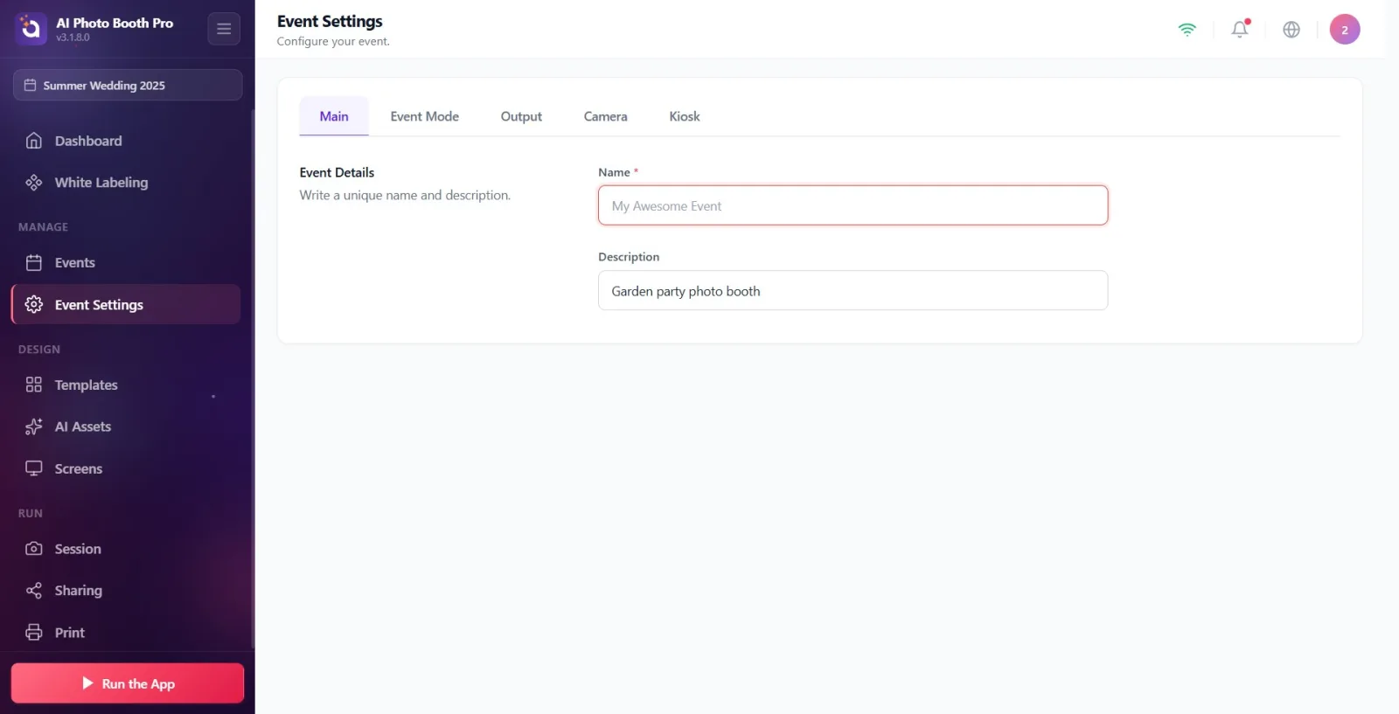Screen dimensions: 1399x714
Task: Click the Event Details heading text
Action: [x=337, y=172]
